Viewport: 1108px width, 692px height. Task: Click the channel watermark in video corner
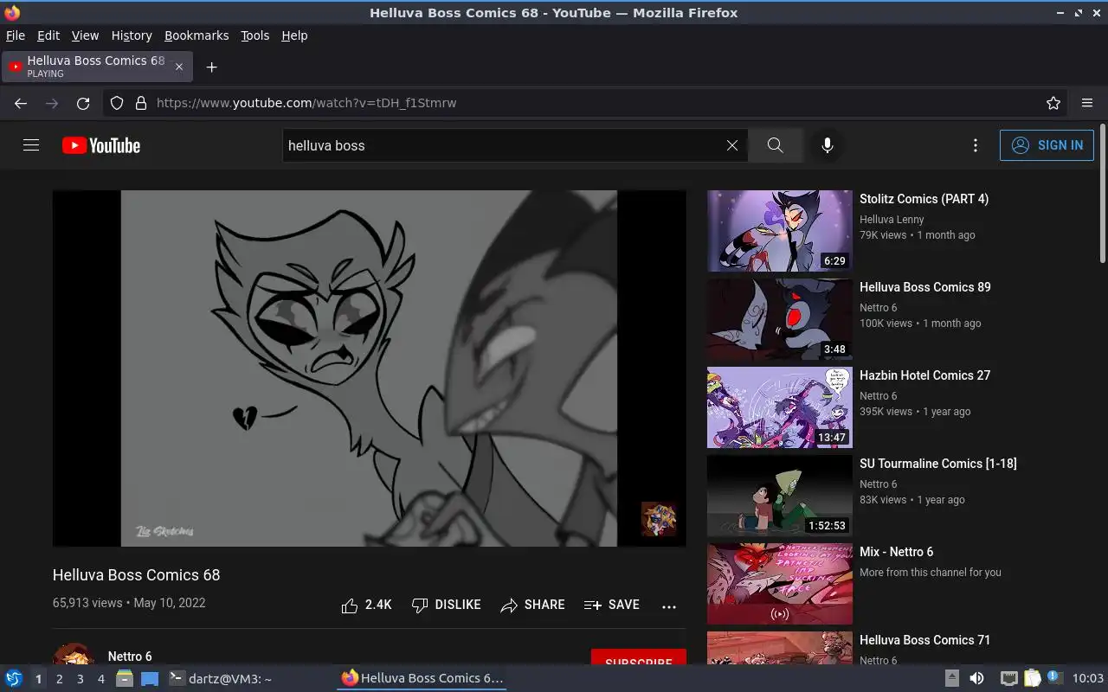659,519
